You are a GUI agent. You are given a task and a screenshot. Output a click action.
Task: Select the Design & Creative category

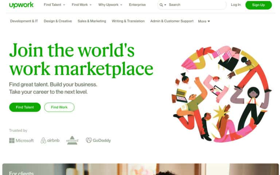coord(58,21)
